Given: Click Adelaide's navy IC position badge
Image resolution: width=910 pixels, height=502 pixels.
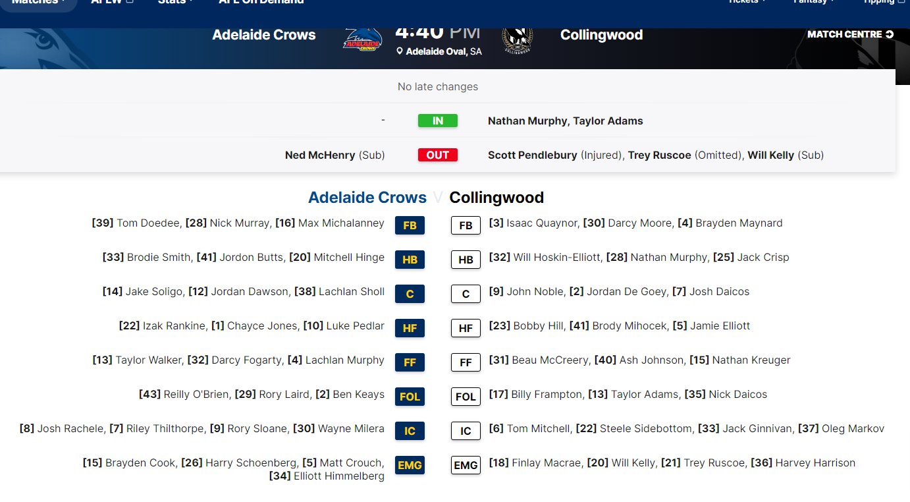Looking at the screenshot, I should (410, 431).
